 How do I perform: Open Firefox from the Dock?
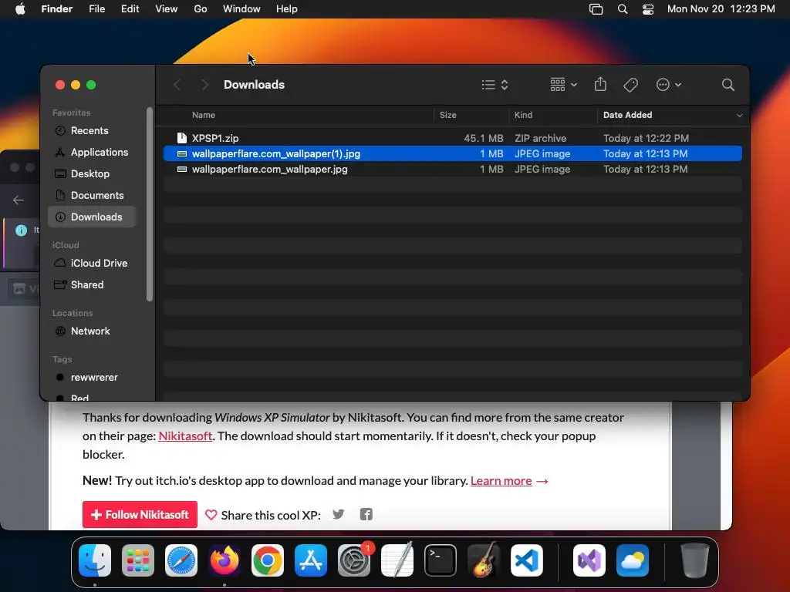pos(225,560)
